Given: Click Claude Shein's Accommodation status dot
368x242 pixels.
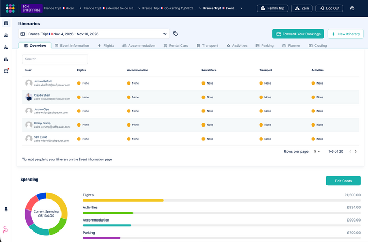Looking at the screenshot, I should pos(129,97).
